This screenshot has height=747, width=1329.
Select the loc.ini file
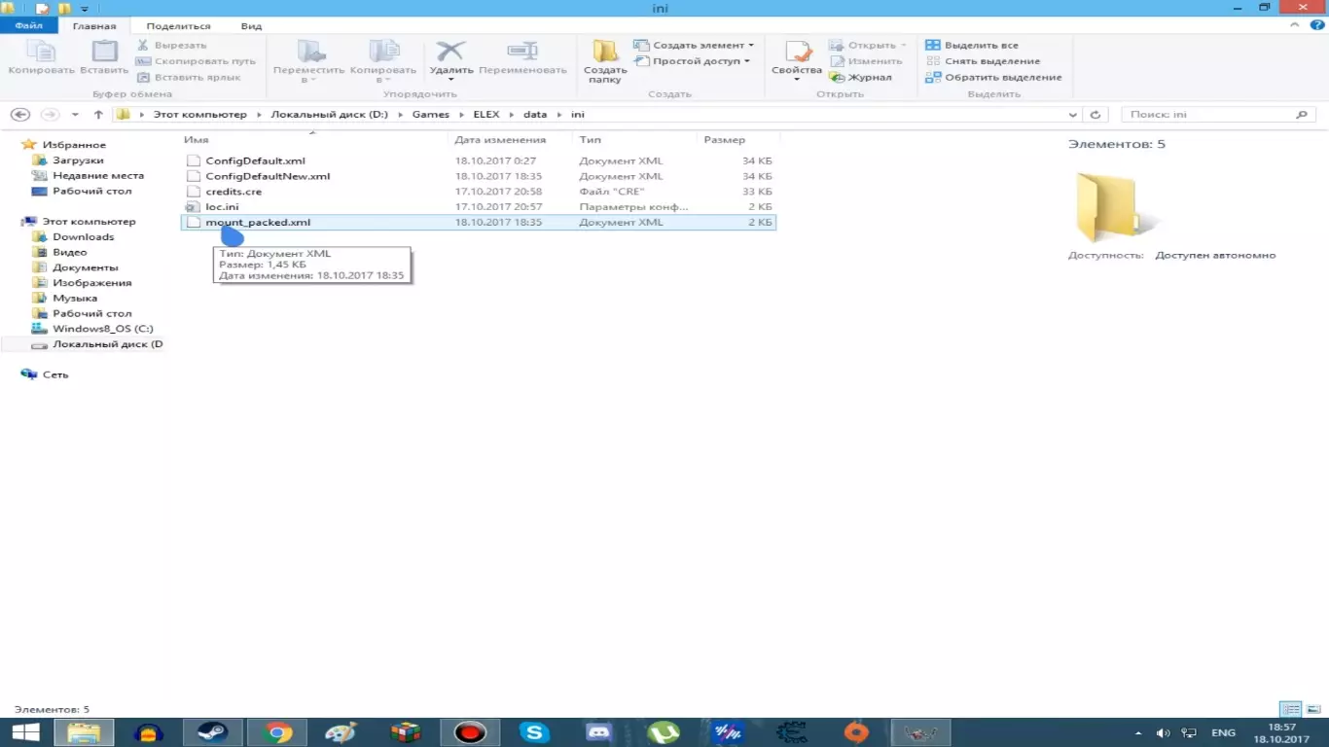(x=479, y=207)
